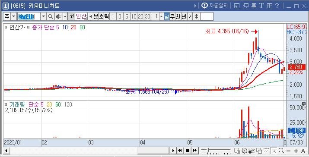309x157 pixels.
Task: Click the 최고 4,395 (06/16) high label
Action: pyautogui.click(x=227, y=31)
